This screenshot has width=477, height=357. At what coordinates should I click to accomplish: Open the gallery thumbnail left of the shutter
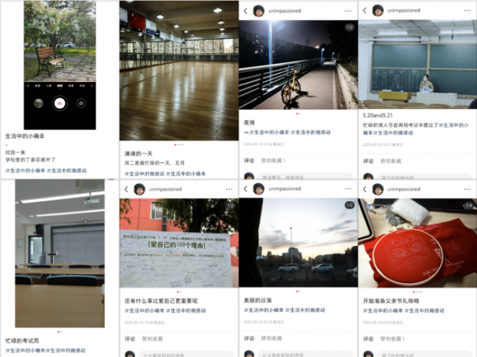pyautogui.click(x=38, y=104)
